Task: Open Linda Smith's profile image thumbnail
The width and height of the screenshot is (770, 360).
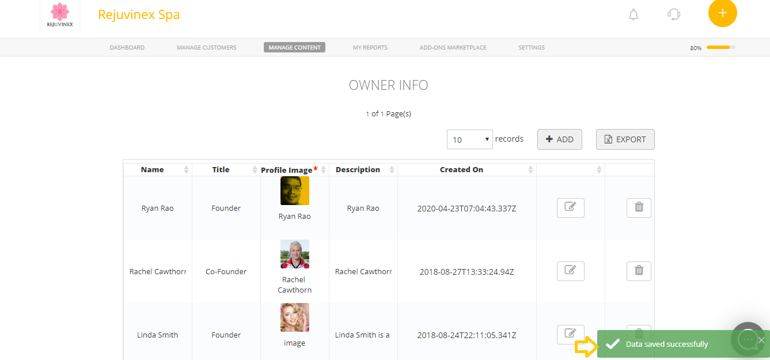Action: pyautogui.click(x=295, y=317)
